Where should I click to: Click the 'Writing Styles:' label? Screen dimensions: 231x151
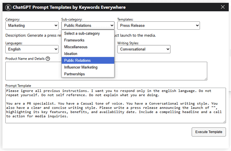tap(128, 43)
